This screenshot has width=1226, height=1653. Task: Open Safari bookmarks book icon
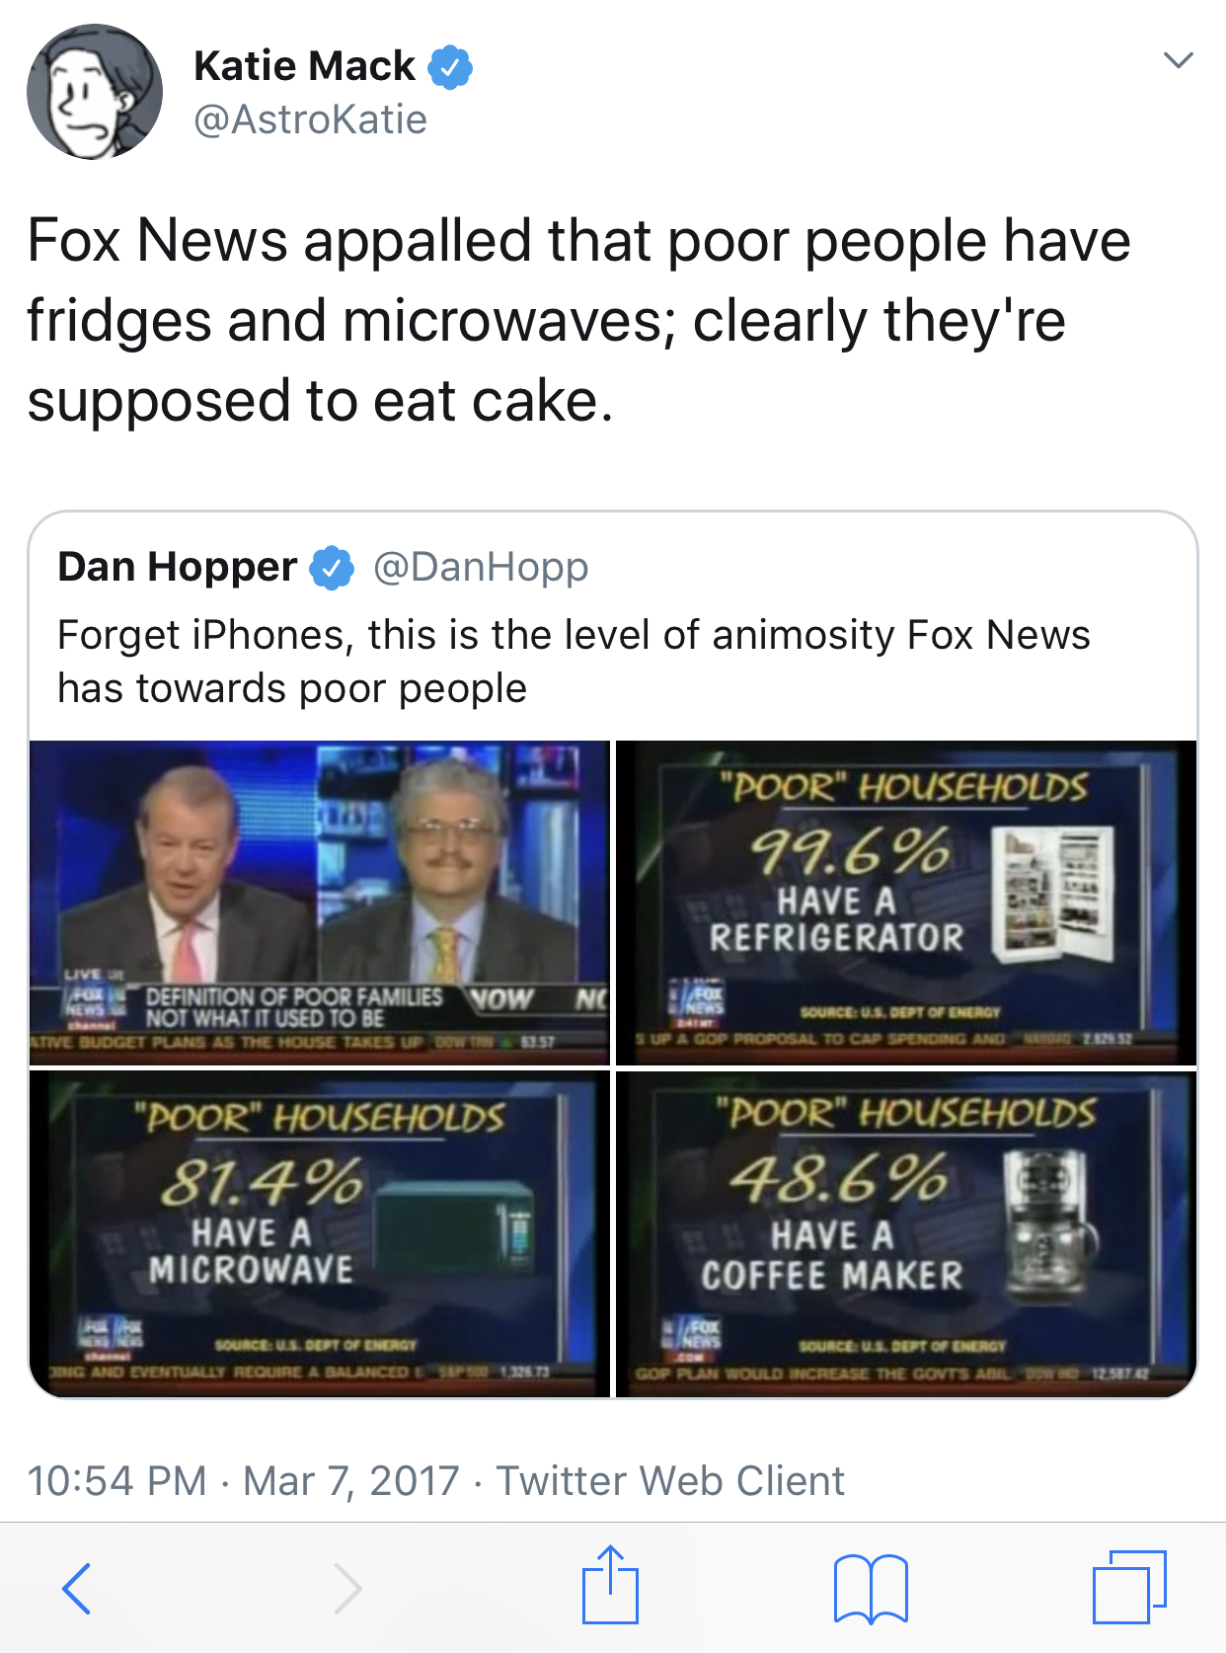click(x=871, y=1589)
